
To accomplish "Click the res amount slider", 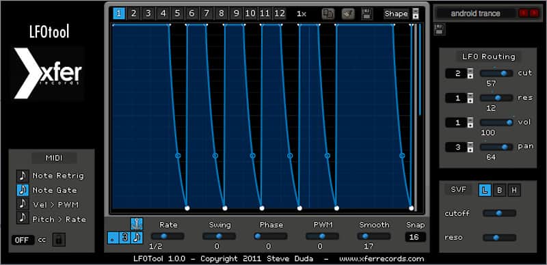I will (497, 98).
